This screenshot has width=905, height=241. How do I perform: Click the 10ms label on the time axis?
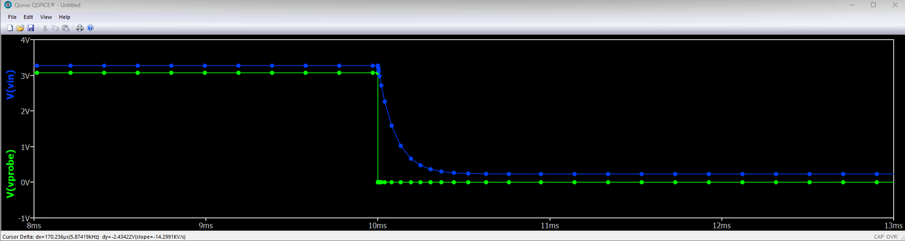tap(377, 226)
